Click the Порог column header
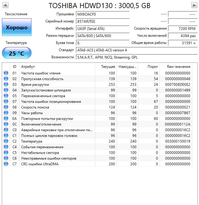199x205 pixels. pyautogui.click(x=149, y=67)
